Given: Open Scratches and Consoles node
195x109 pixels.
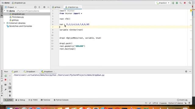Looking at the screenshot, I should 20,26.
